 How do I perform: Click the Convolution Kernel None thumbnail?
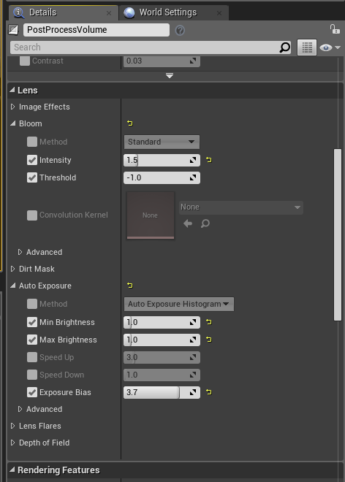(151, 215)
